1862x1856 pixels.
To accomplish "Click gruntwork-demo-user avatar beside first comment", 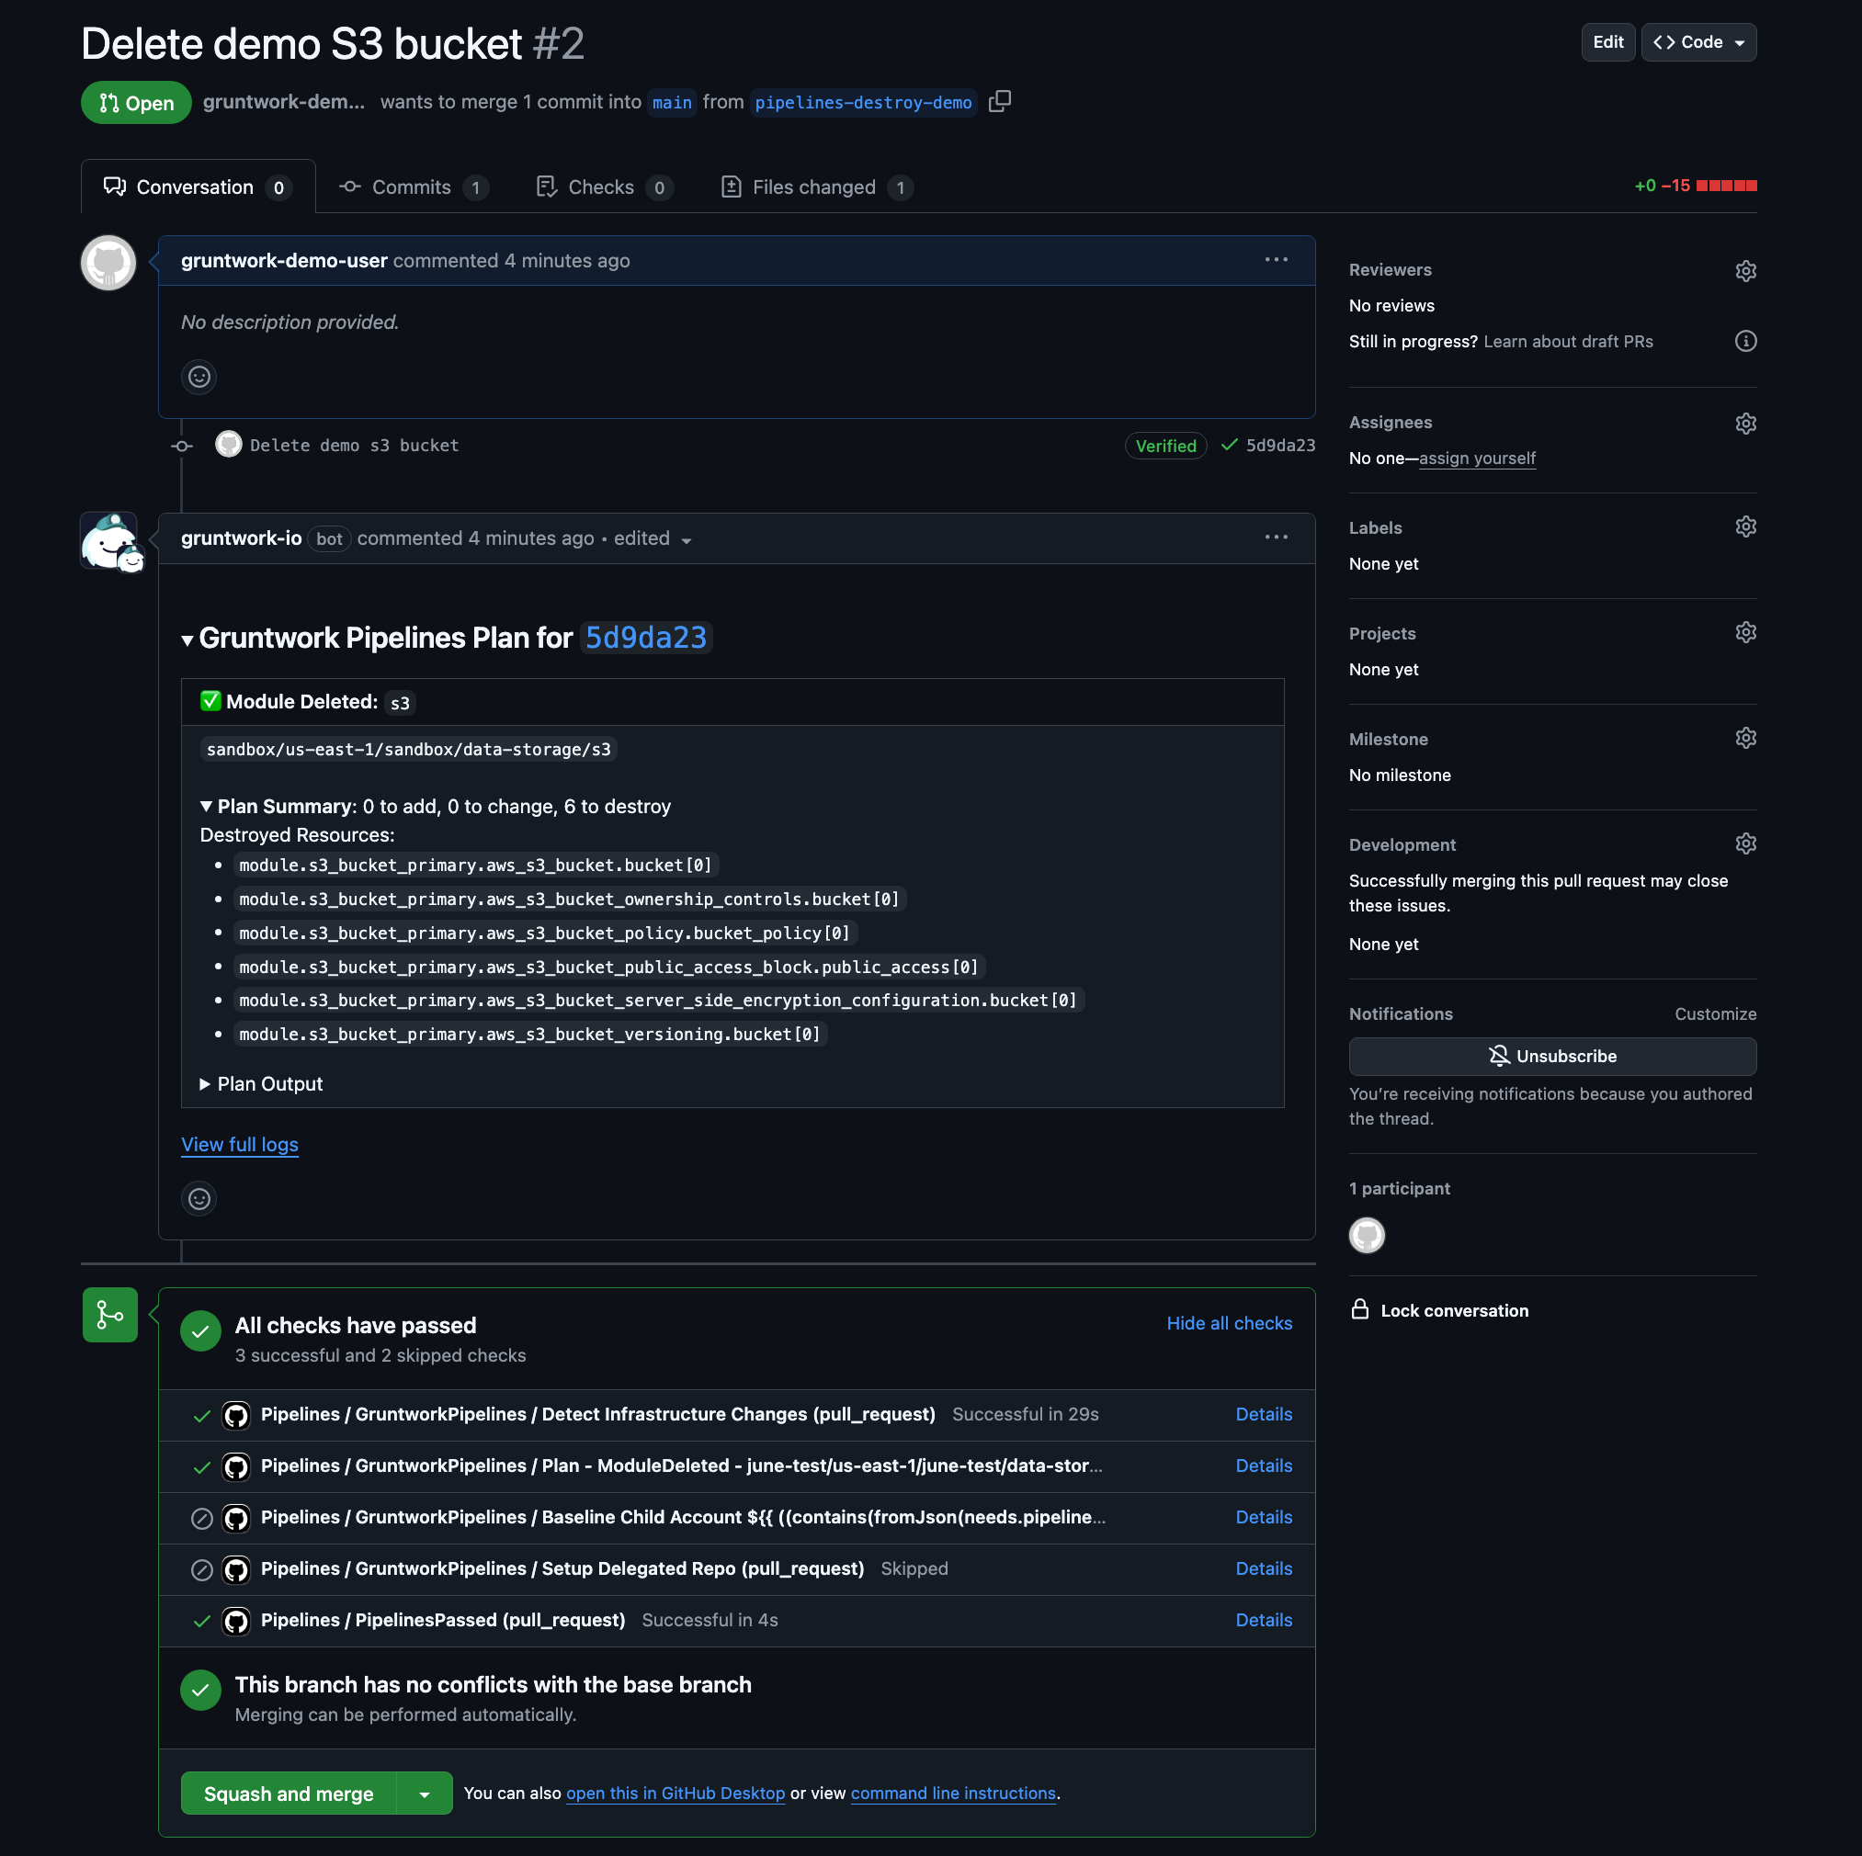I will click(108, 262).
